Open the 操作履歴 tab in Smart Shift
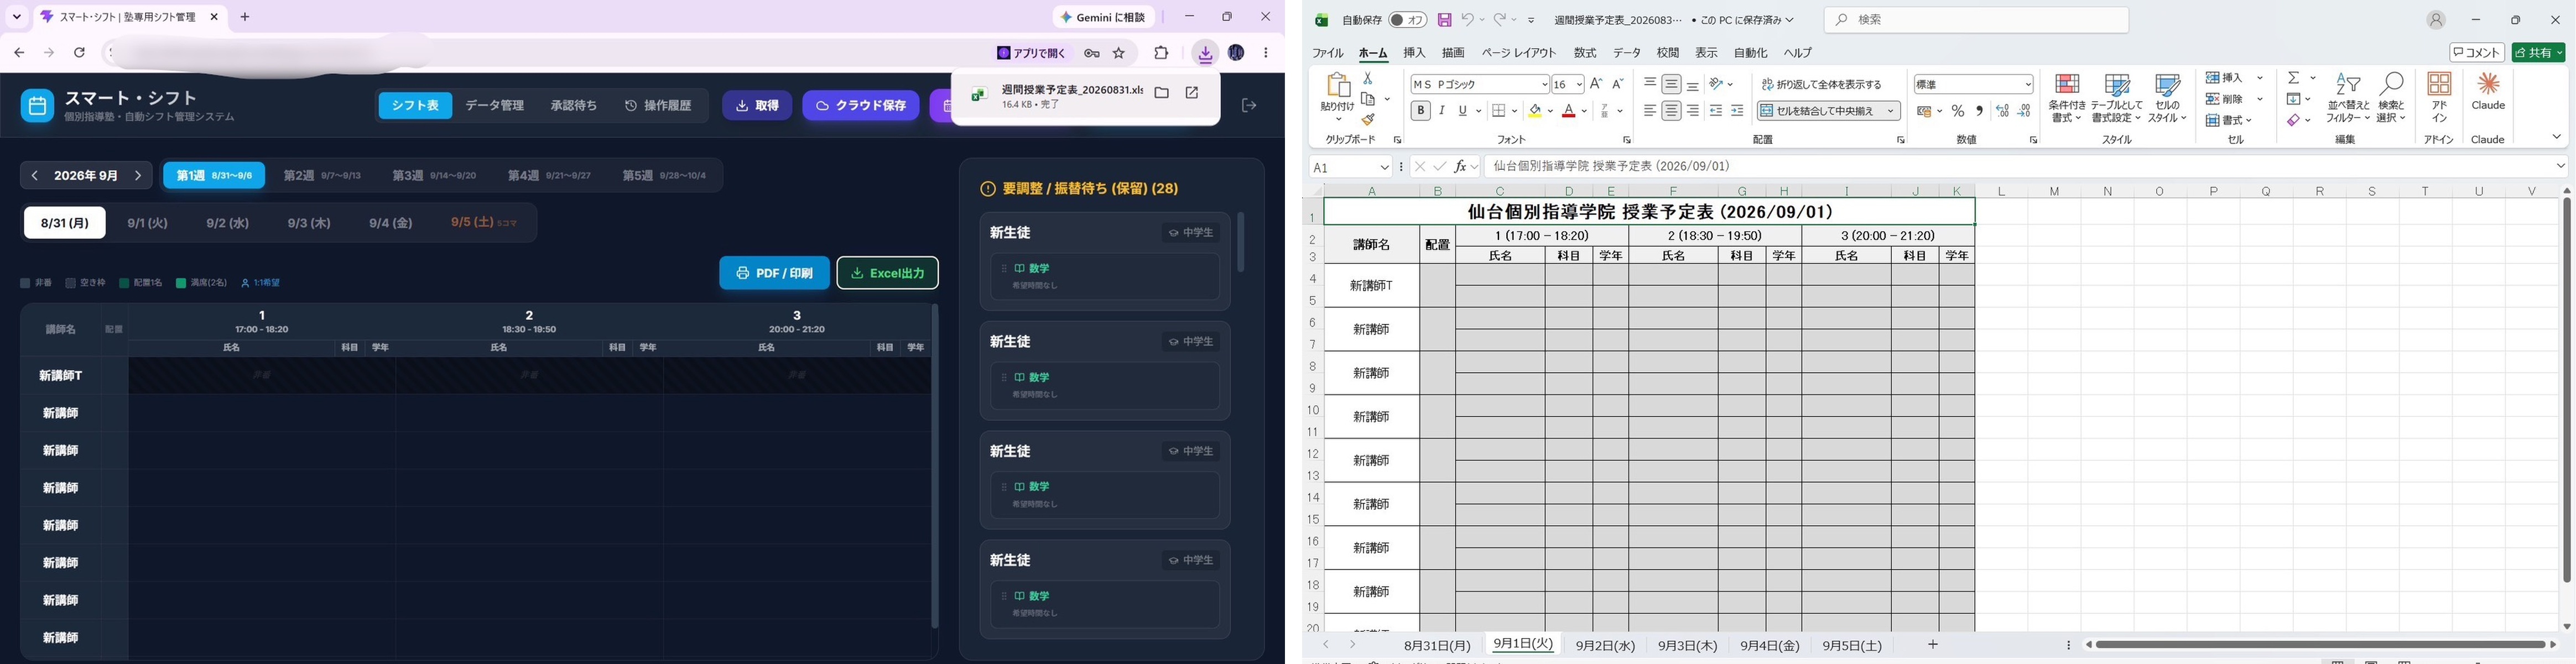The width and height of the screenshot is (2576, 664). pyautogui.click(x=658, y=105)
